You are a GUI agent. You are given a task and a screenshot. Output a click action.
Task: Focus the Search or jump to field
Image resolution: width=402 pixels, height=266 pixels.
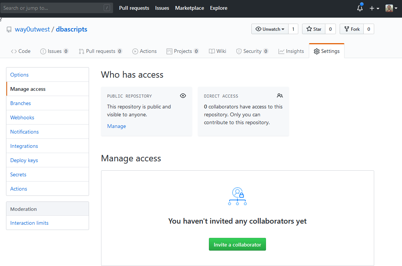point(53,8)
